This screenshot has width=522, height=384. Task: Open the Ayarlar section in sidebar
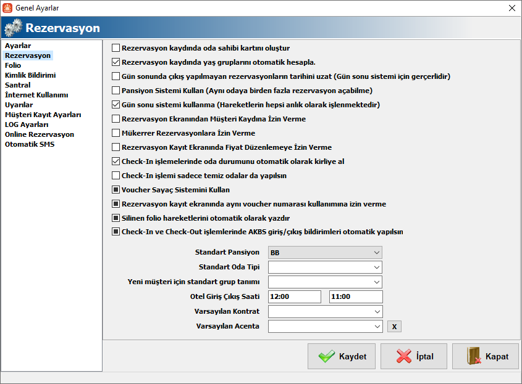(18, 46)
